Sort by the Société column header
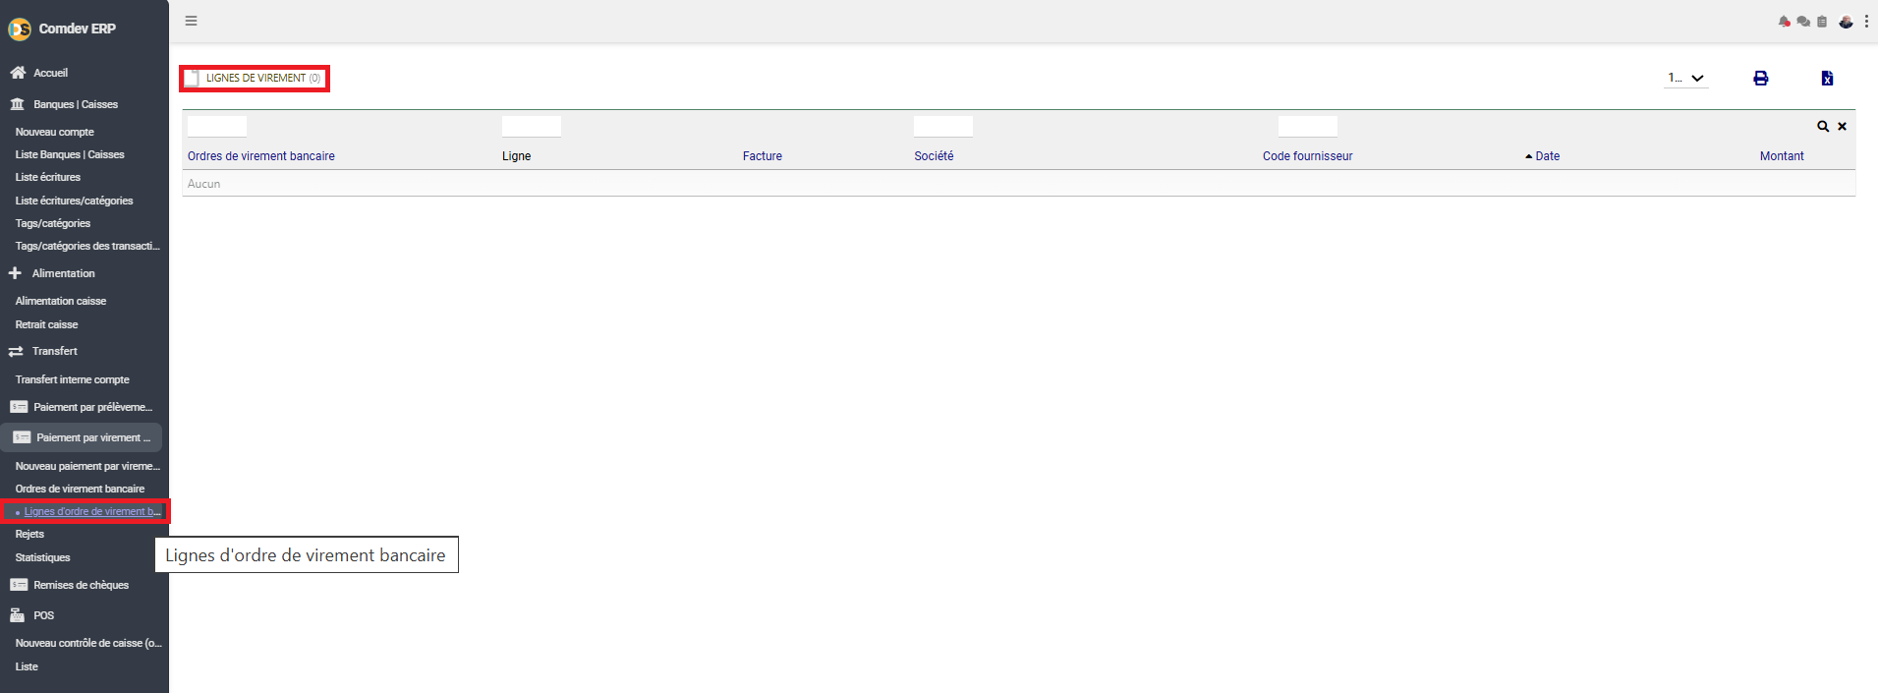 (x=934, y=156)
